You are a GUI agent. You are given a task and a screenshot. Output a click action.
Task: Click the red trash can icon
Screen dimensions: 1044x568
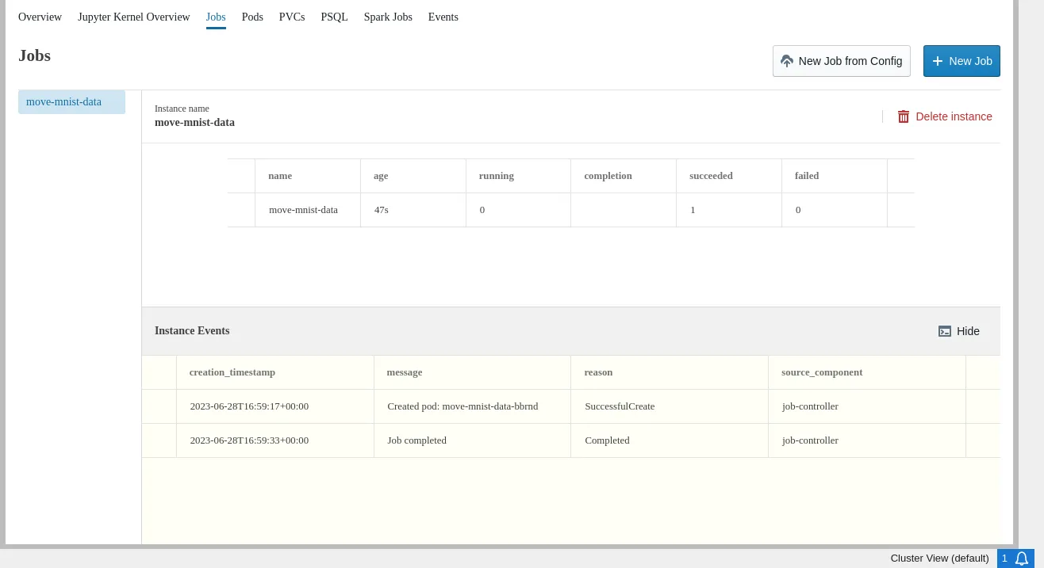[904, 116]
